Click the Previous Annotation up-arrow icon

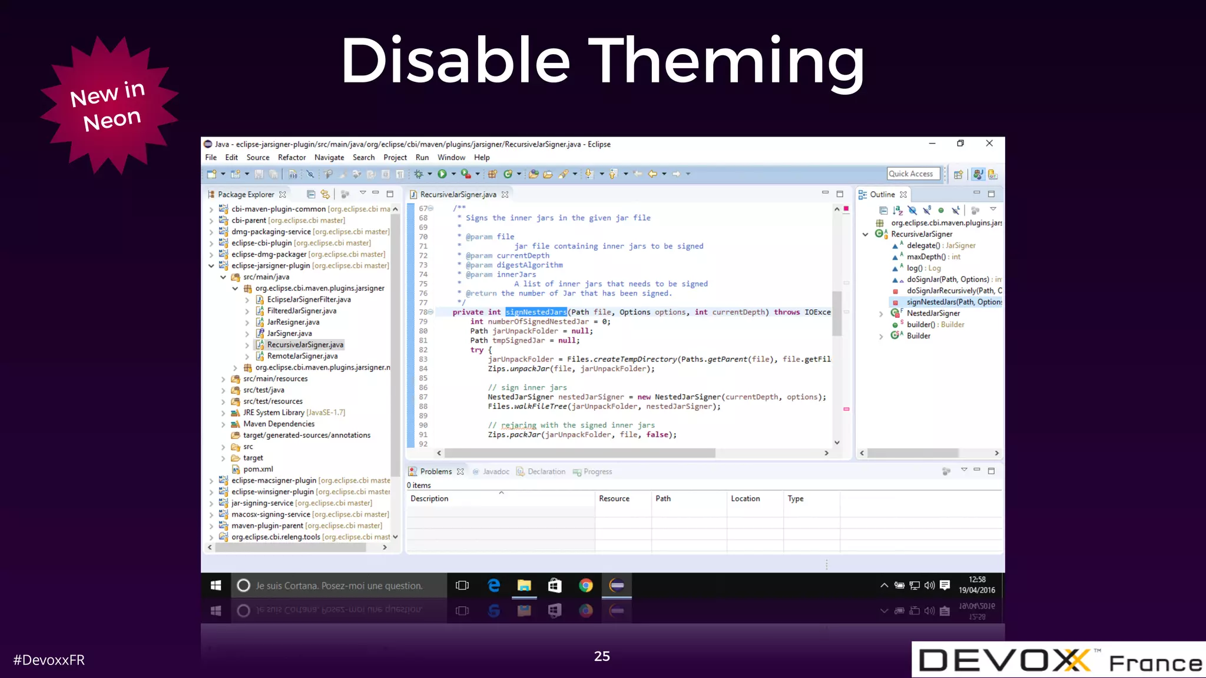click(x=613, y=174)
